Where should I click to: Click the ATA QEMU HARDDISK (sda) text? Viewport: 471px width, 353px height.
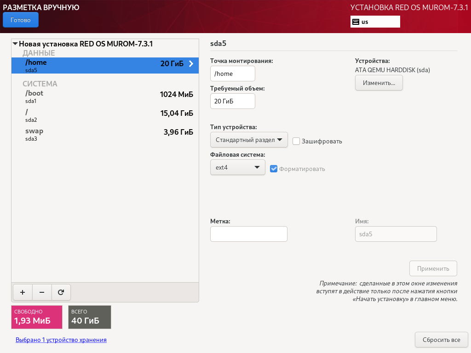(x=392, y=70)
